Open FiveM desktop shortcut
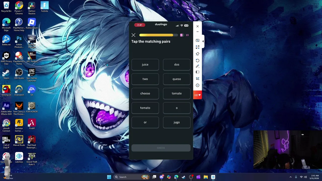This screenshot has height=181, width=322. pyautogui.click(x=32, y=124)
